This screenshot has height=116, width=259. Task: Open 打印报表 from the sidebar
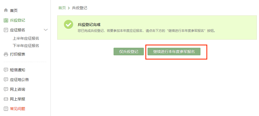pyautogui.click(x=18, y=54)
